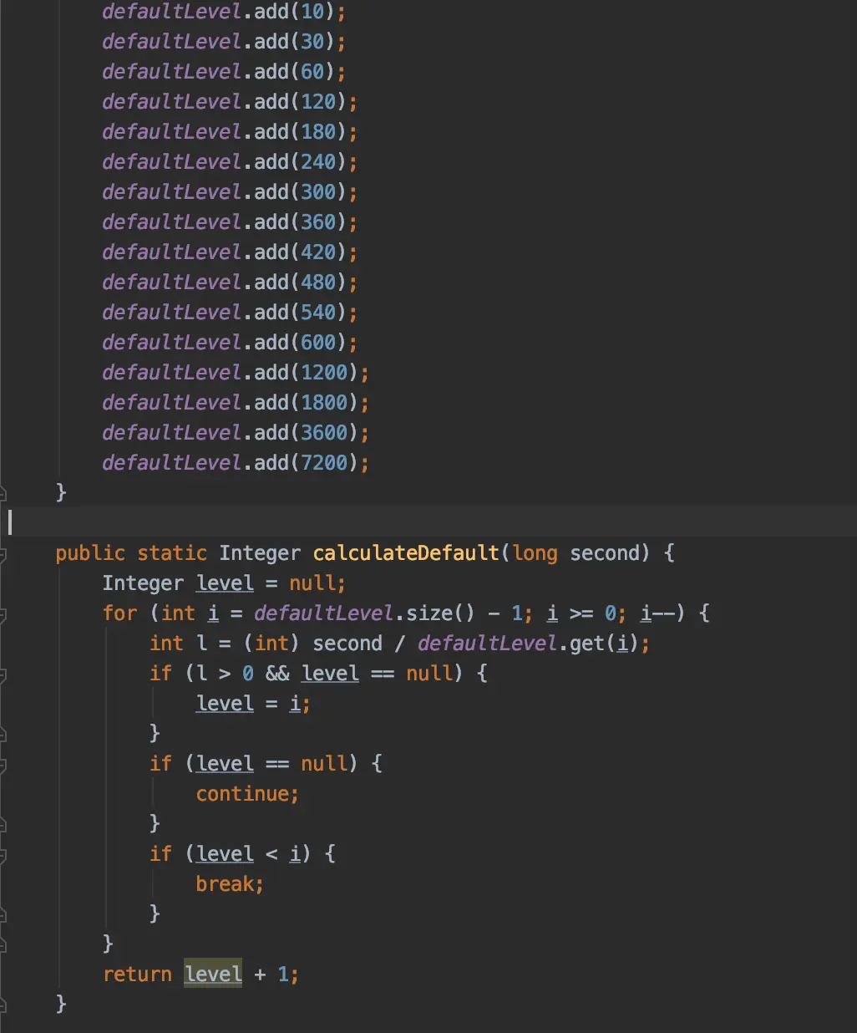Click 'defaultLevel.get(i)' call
Screen dimensions: 857x1033
(x=529, y=644)
